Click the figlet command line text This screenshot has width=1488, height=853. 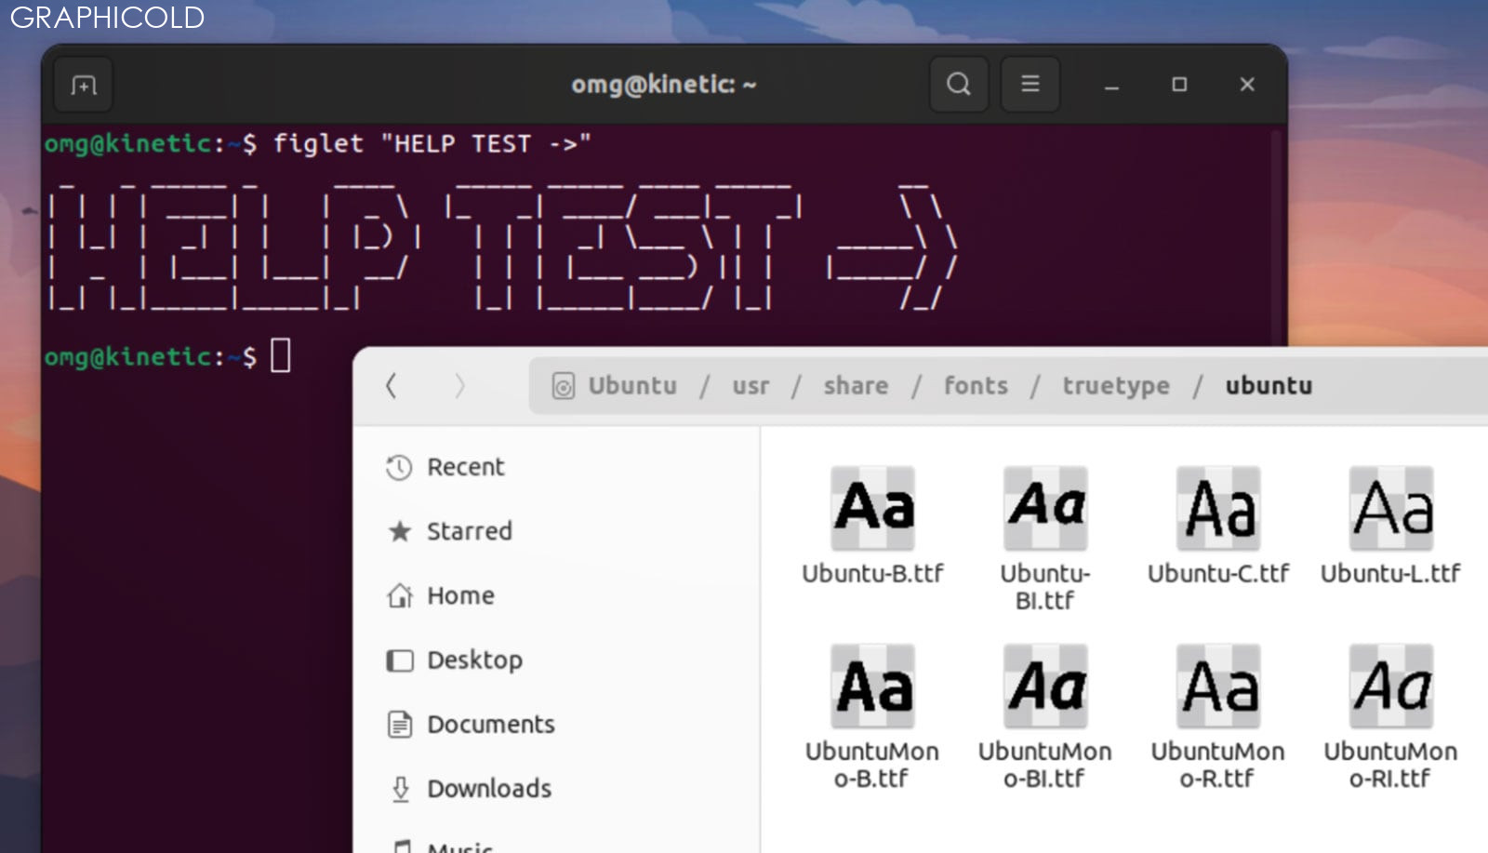pos(432,144)
